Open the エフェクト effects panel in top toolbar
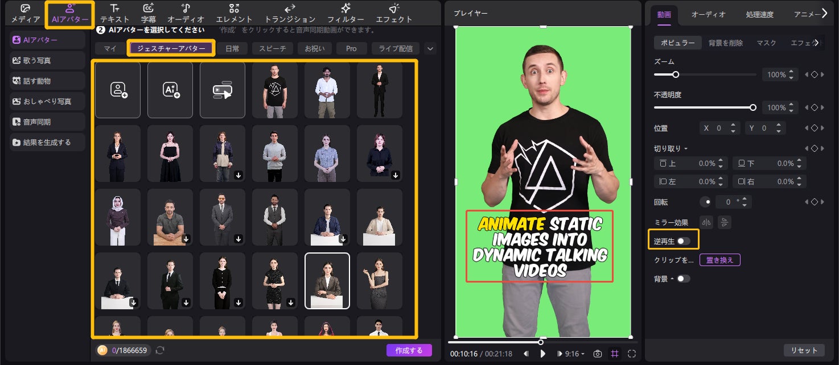Viewport: 839px width, 365px height. click(394, 14)
